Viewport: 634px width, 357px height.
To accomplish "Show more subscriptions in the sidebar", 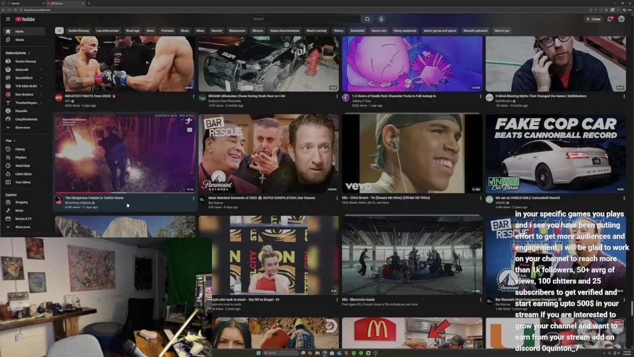I will tap(23, 127).
